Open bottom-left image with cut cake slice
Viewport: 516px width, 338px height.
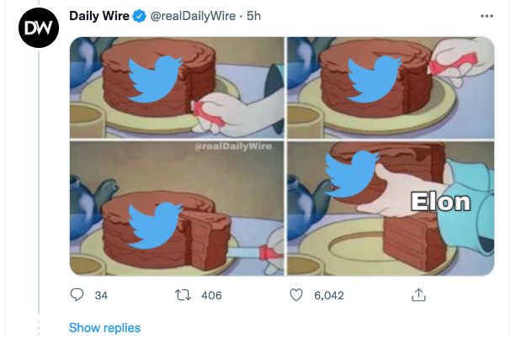tap(175, 208)
